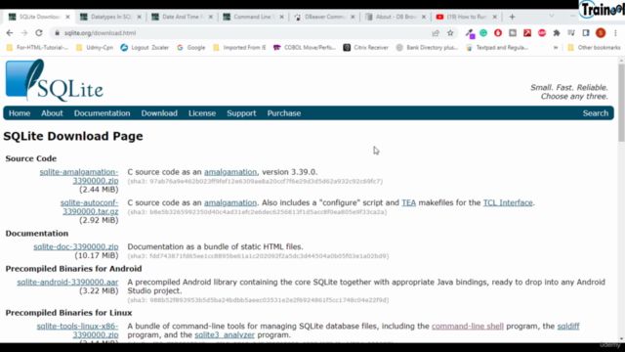Click the SQLite feather logo

tap(54, 80)
